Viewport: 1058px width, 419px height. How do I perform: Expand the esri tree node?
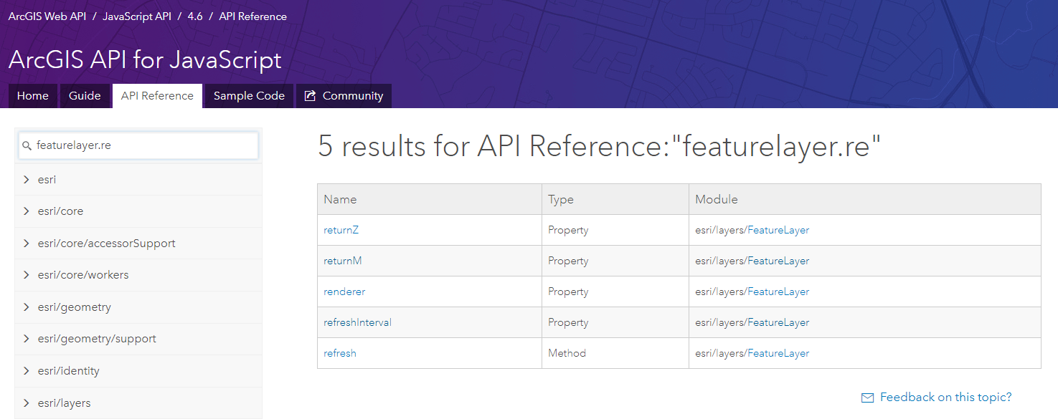pyautogui.click(x=27, y=180)
